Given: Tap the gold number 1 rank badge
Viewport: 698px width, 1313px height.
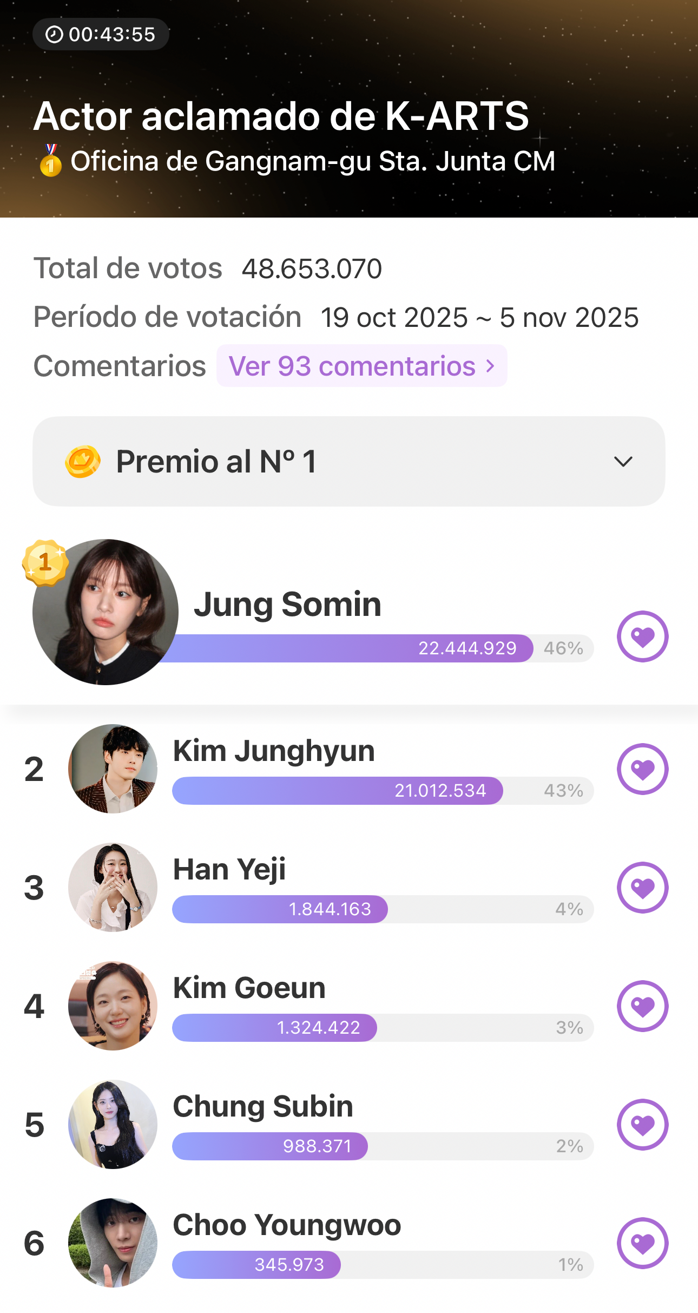Looking at the screenshot, I should coord(45,563).
